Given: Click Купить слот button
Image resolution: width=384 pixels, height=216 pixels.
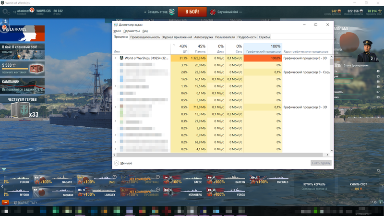Looking at the screenshot, I should (x=358, y=186).
